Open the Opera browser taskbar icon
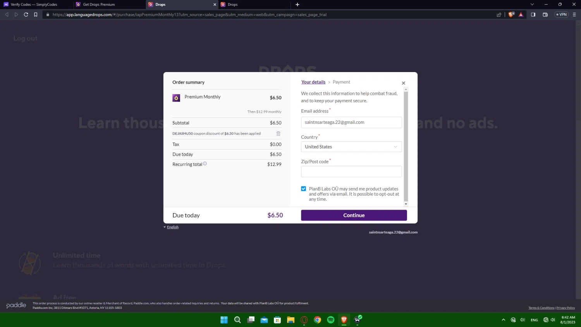Screen dimensions: 581x327 pyautogui.click(x=304, y=320)
